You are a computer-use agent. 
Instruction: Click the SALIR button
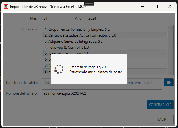tap(162, 119)
